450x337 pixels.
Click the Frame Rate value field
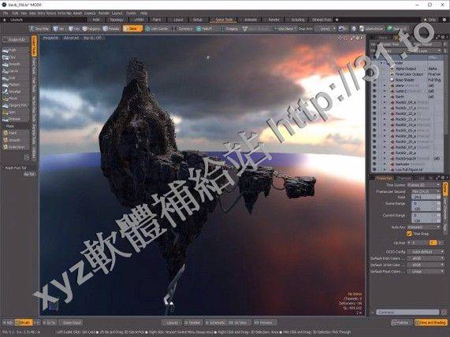tap(426, 198)
